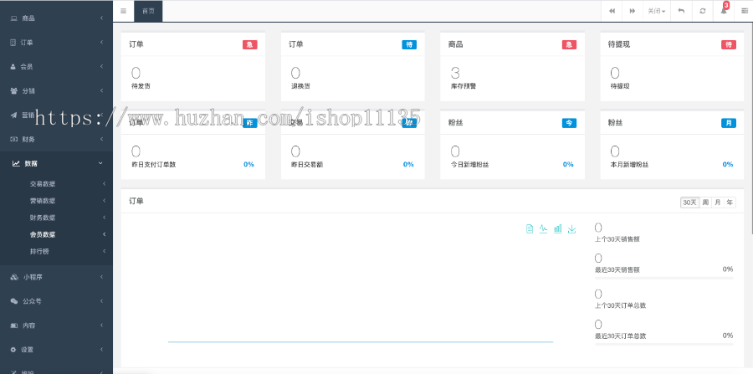Select the 周 chart range
Viewport: 753px width, 374px height.
click(705, 202)
